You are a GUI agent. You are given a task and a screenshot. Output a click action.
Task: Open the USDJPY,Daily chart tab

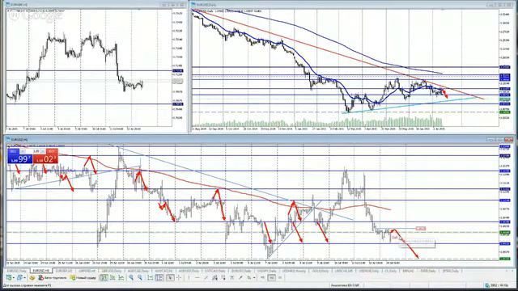267,271
